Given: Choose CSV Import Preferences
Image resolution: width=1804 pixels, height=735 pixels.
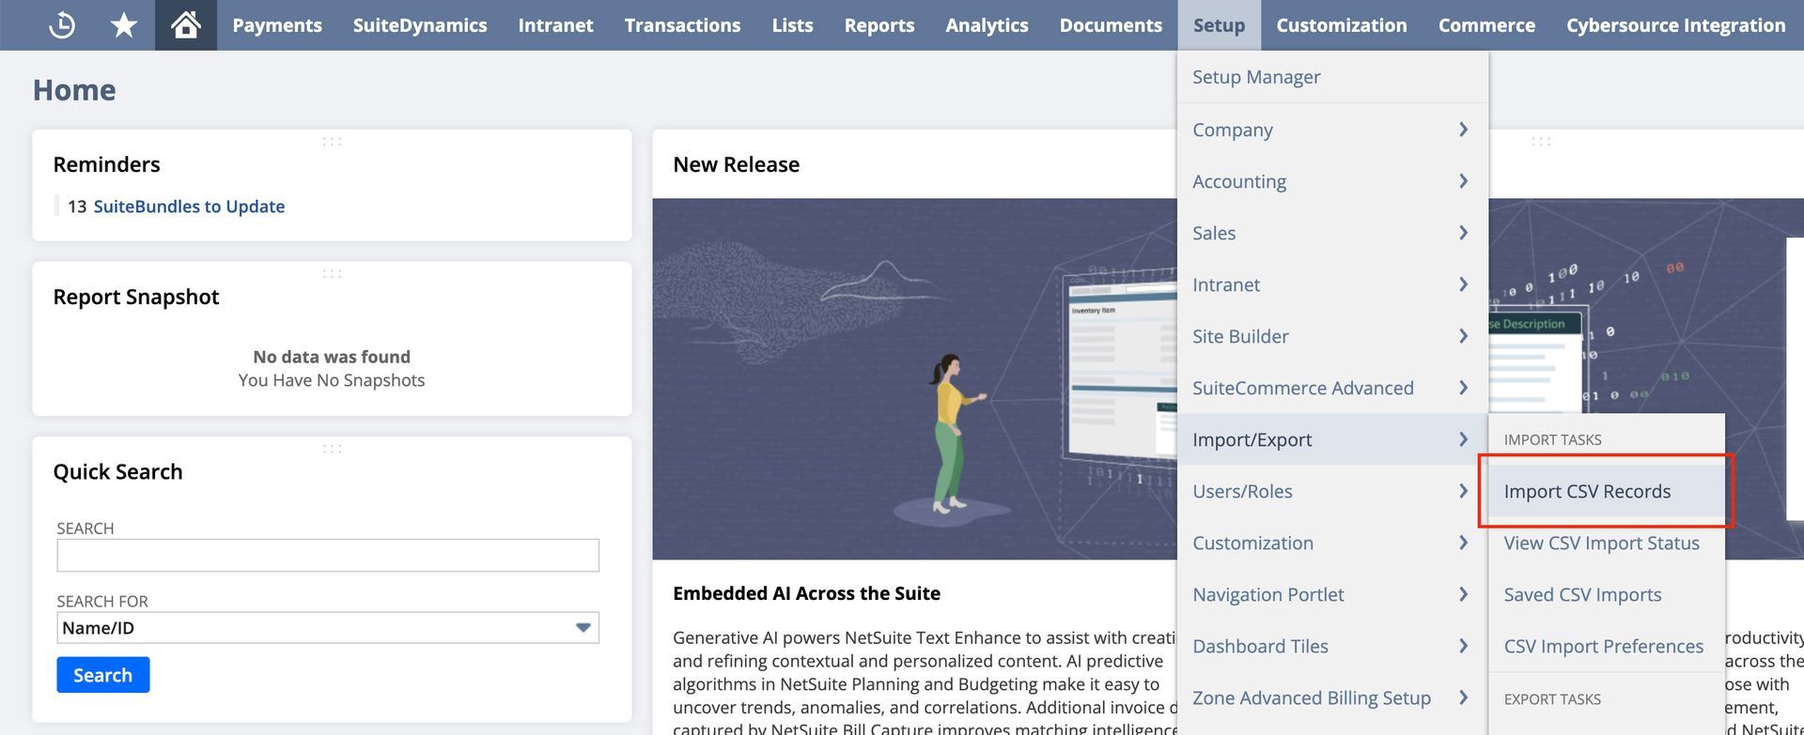Looking at the screenshot, I should tap(1606, 646).
